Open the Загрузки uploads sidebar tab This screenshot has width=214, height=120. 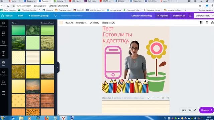[x=4, y=73]
